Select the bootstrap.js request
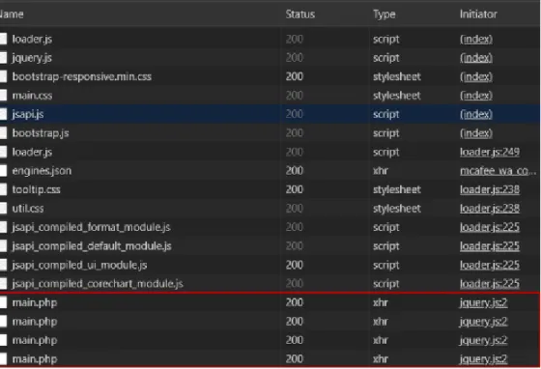The width and height of the screenshot is (541, 369). (x=41, y=133)
